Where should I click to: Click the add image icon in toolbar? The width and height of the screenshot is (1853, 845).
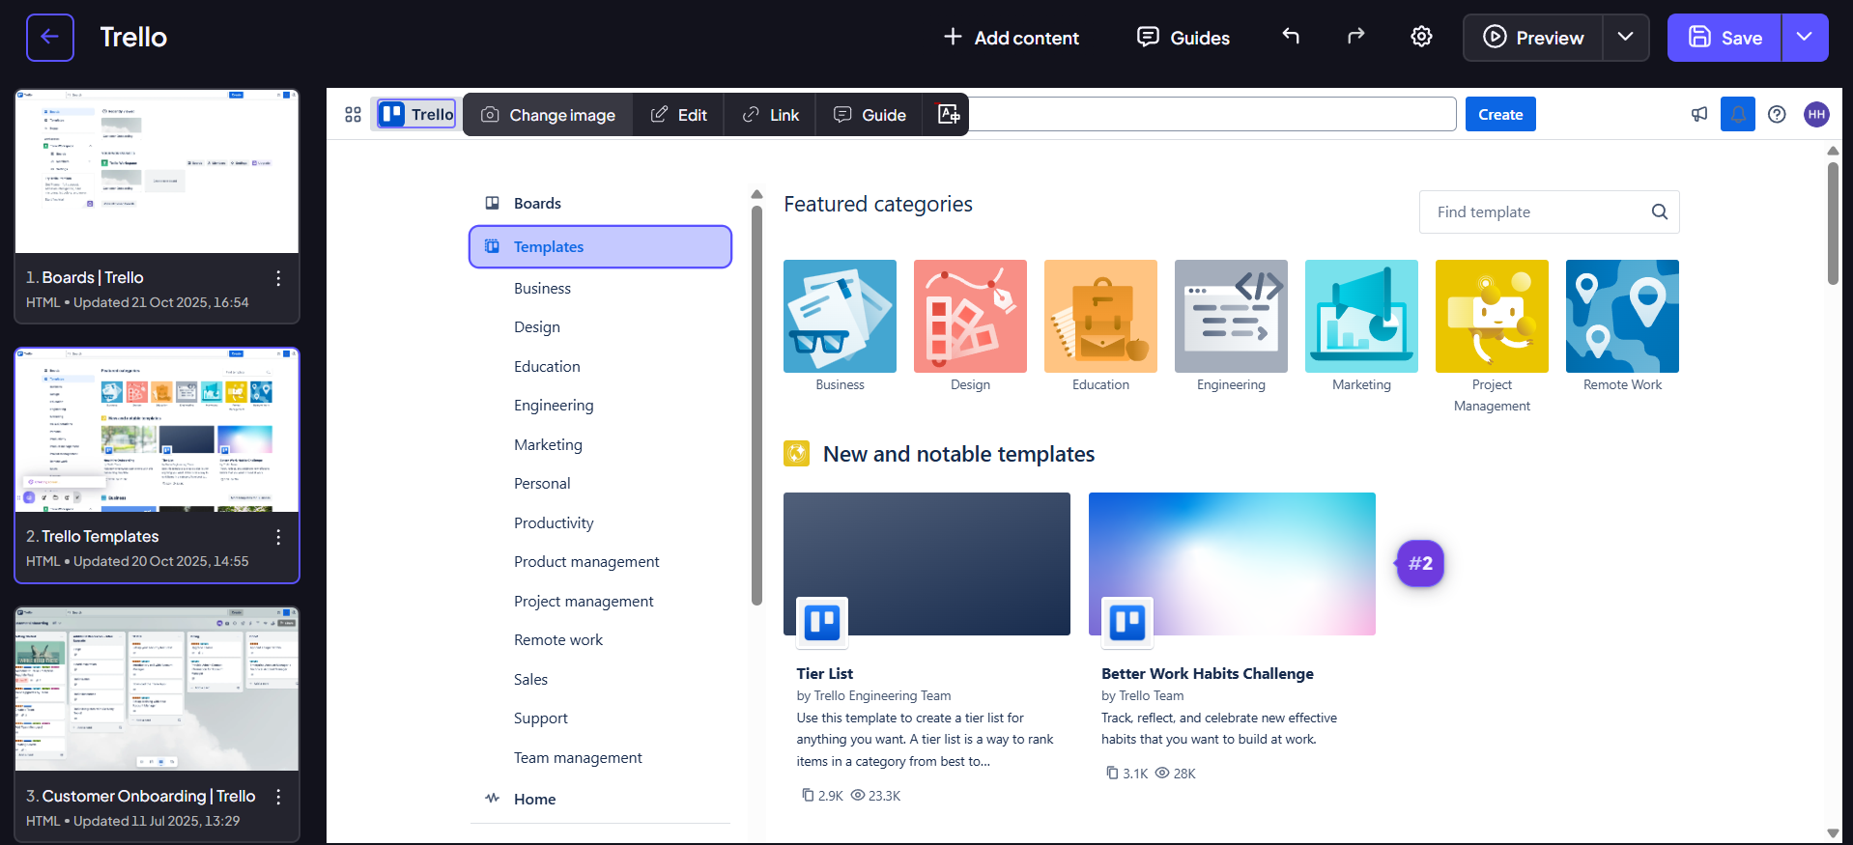pos(949,114)
